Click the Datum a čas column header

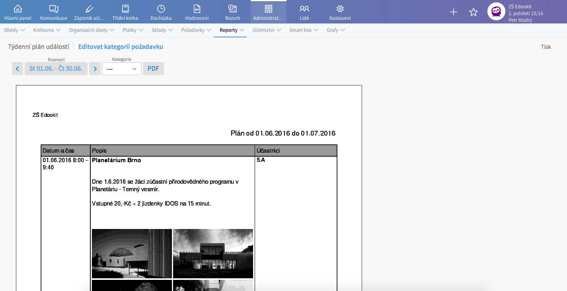pyautogui.click(x=66, y=151)
